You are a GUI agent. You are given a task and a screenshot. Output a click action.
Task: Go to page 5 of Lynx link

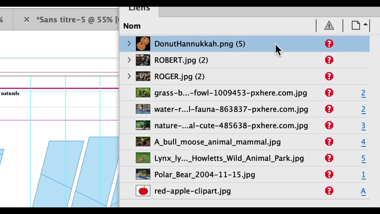pos(363,158)
